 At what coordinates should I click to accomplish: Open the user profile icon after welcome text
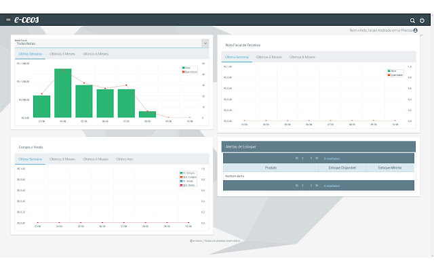pos(415,30)
